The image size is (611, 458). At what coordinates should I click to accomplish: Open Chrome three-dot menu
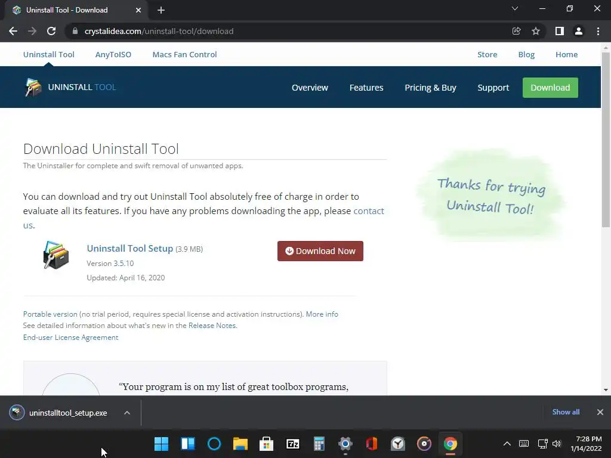pyautogui.click(x=598, y=31)
